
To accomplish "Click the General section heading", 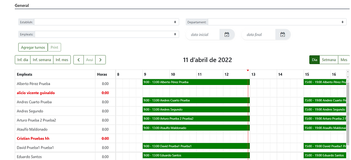I will pos(22,6).
